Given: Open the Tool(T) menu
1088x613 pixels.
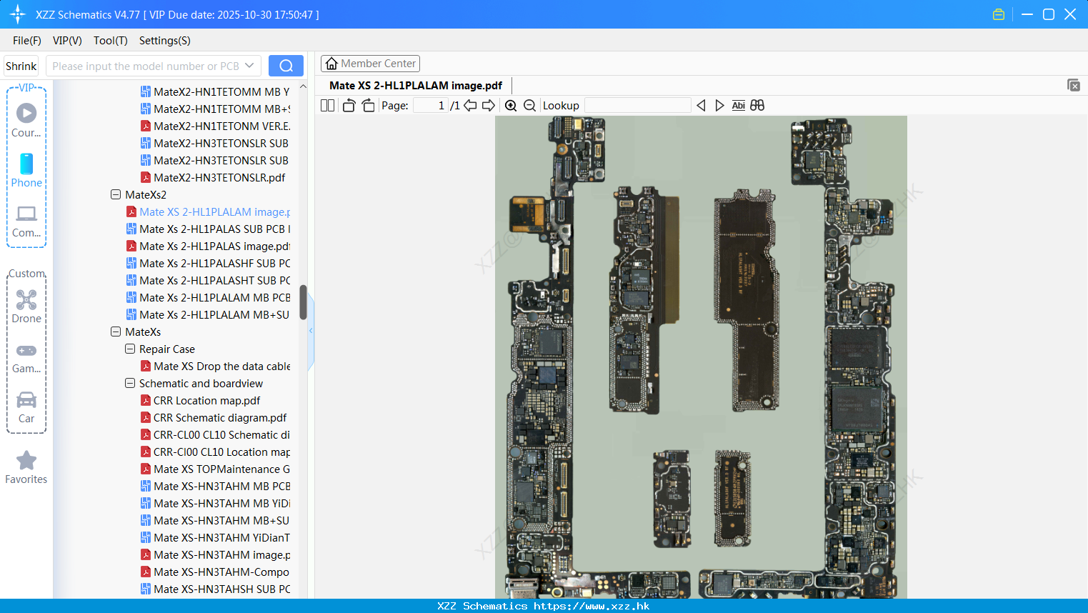Looking at the screenshot, I should (111, 40).
